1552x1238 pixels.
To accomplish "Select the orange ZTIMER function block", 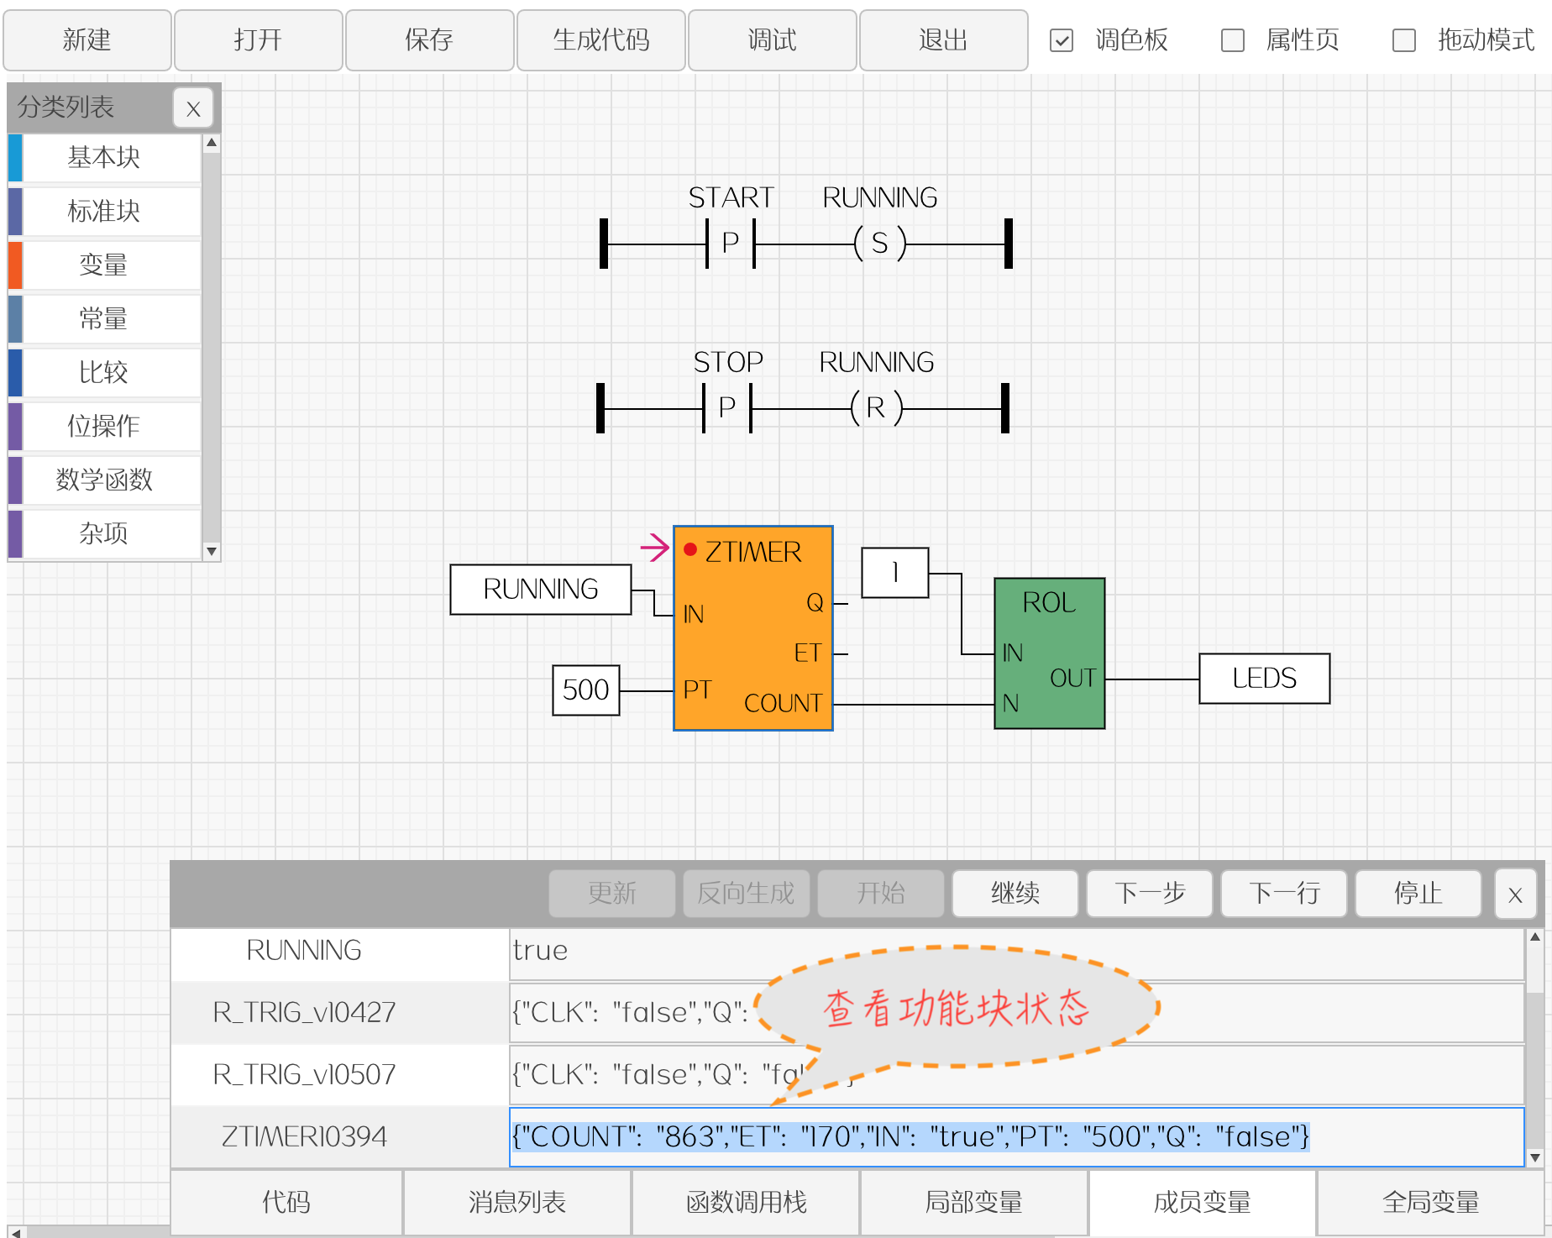I will [753, 628].
